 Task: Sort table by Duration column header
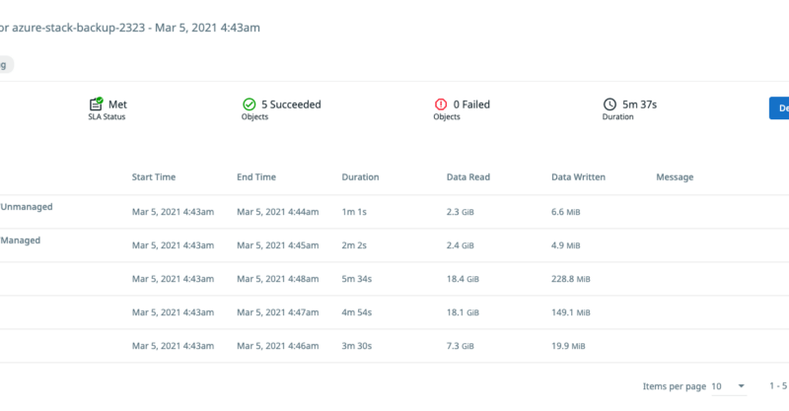tap(360, 177)
